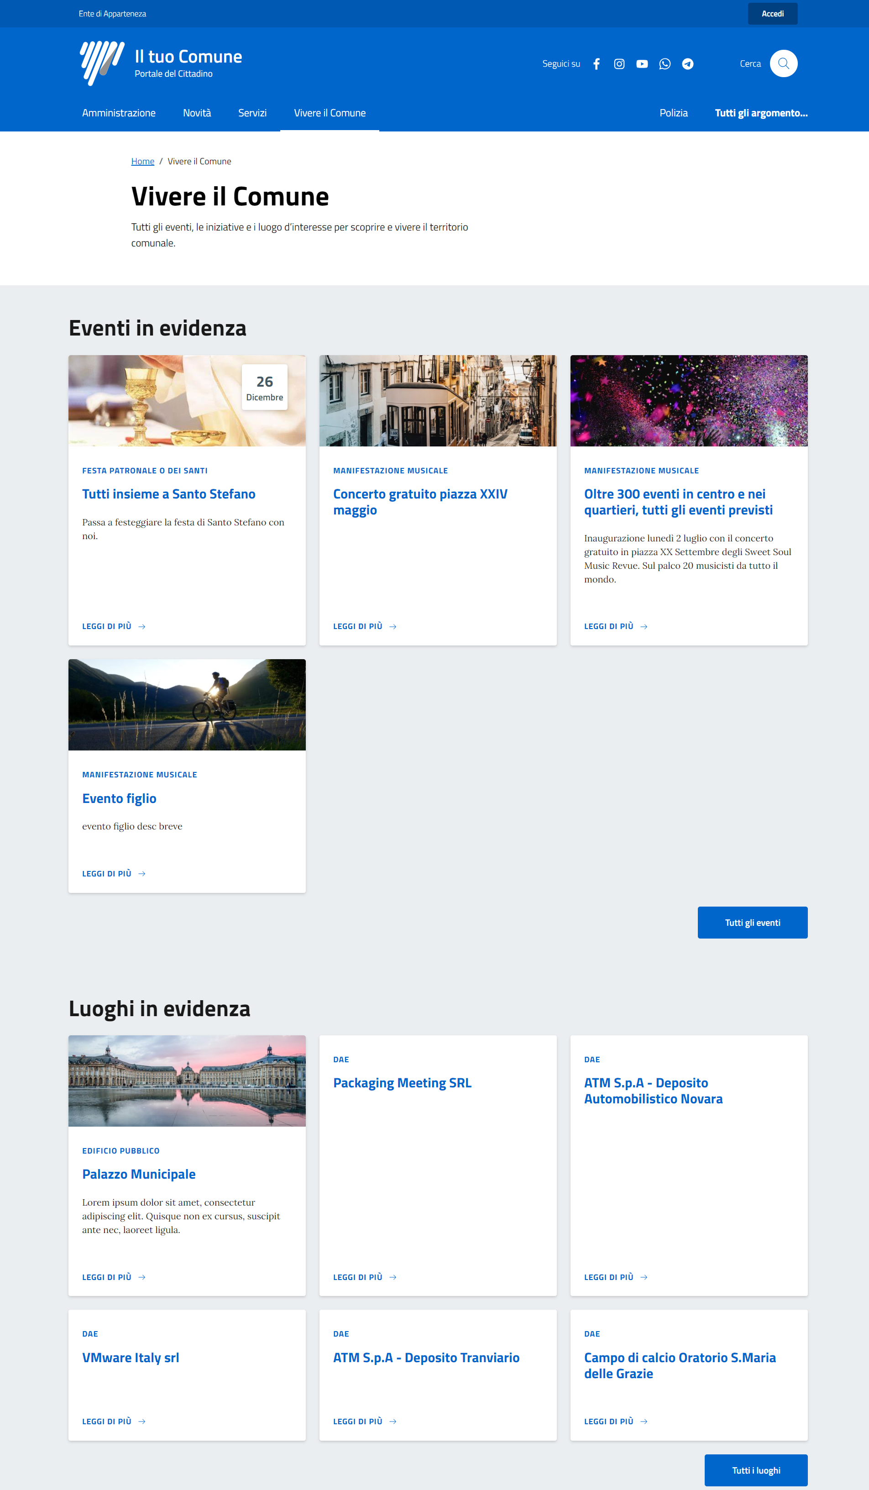
Task: Select the Servizi navigation item
Action: point(252,113)
